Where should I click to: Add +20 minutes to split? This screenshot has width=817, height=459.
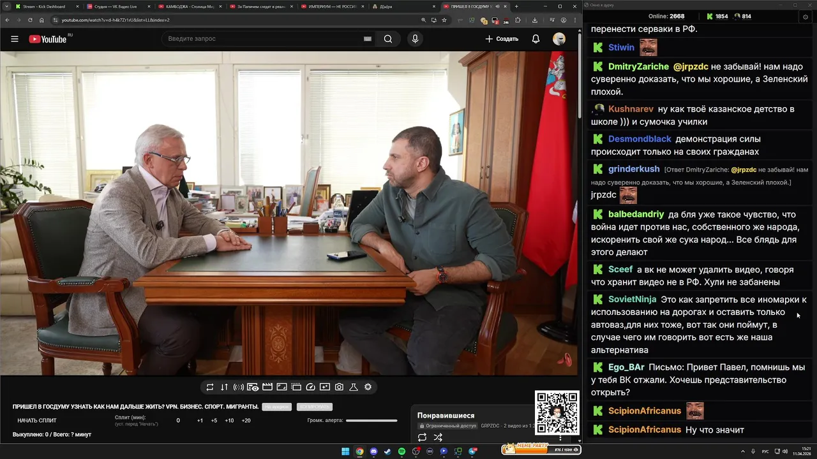pos(246,421)
